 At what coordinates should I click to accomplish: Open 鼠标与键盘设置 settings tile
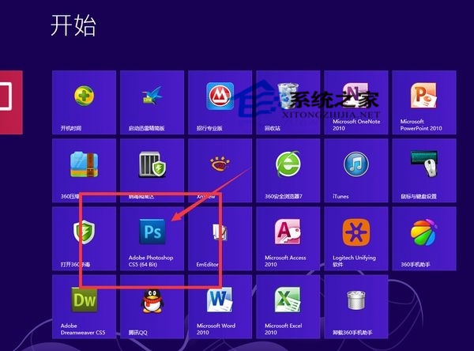[x=423, y=169]
